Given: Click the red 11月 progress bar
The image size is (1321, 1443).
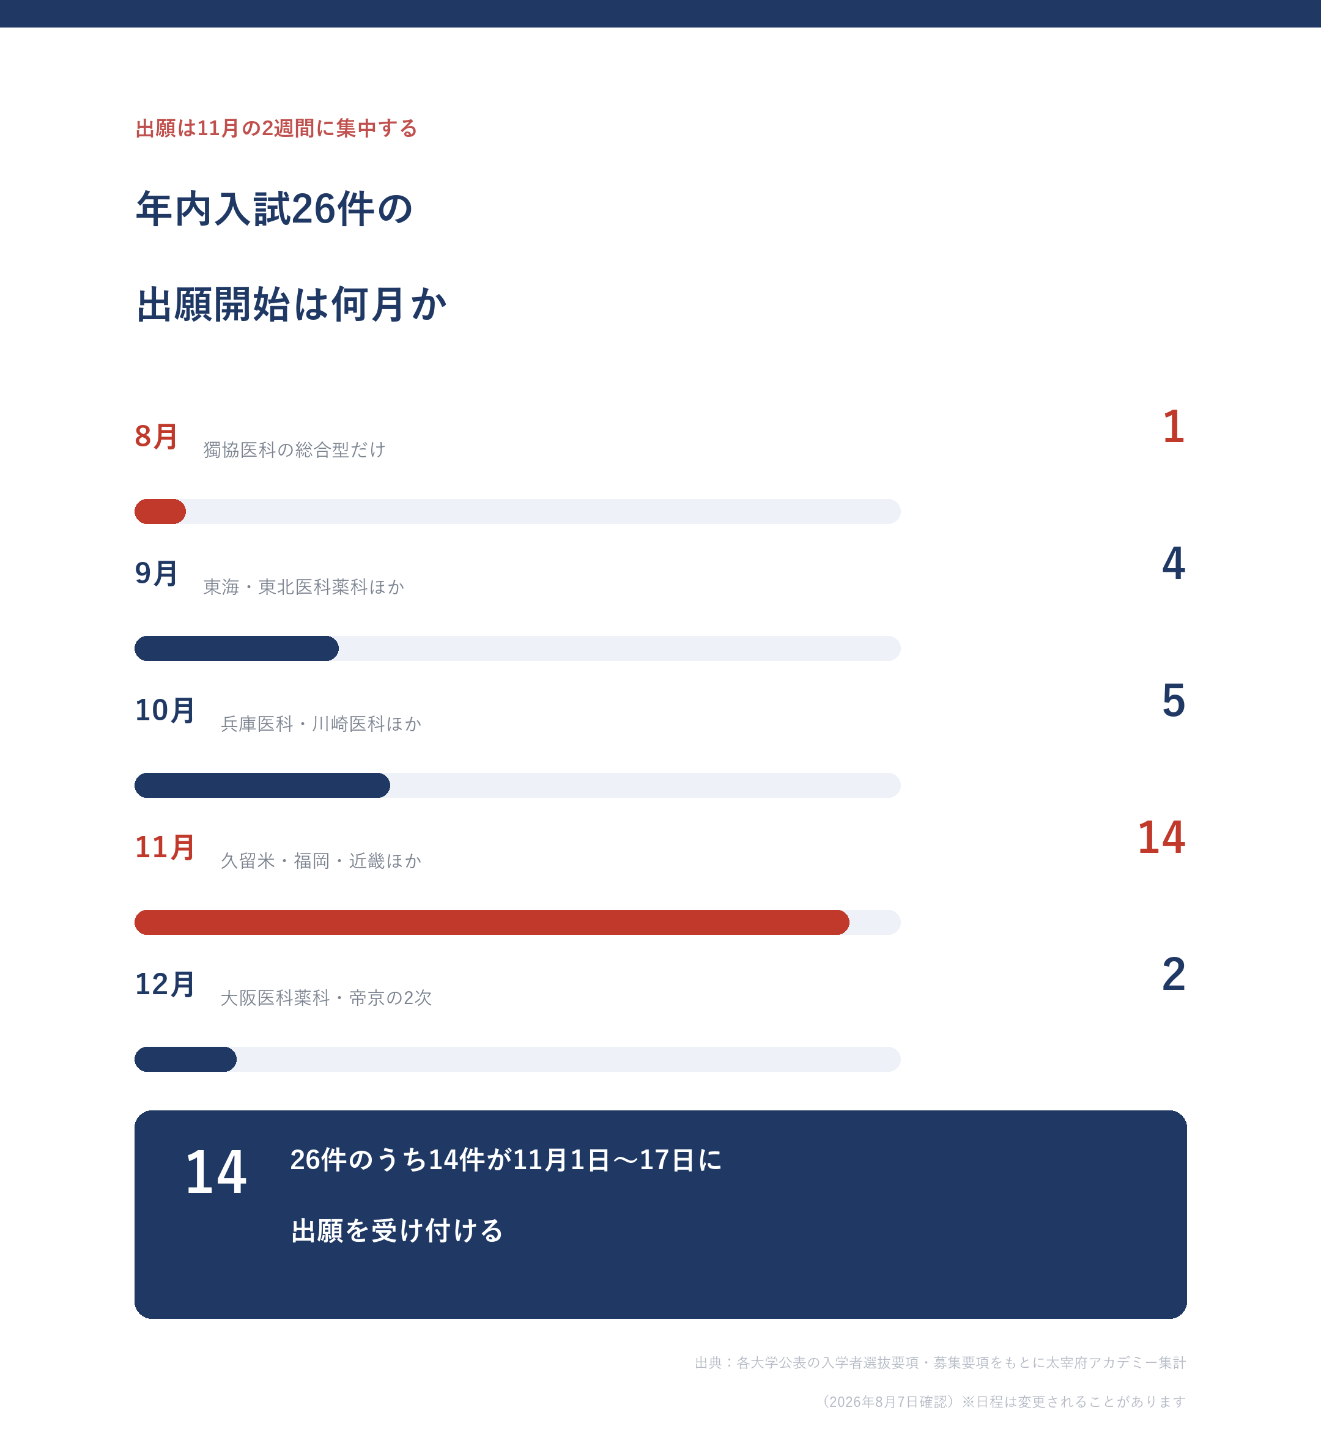Looking at the screenshot, I should (x=492, y=922).
